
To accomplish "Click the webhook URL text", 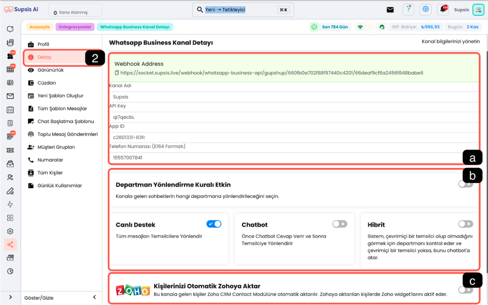I will pos(272,73).
